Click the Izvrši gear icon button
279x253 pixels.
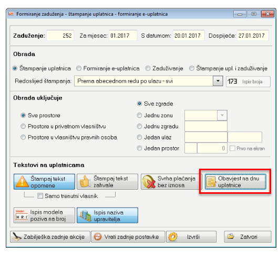(191, 237)
